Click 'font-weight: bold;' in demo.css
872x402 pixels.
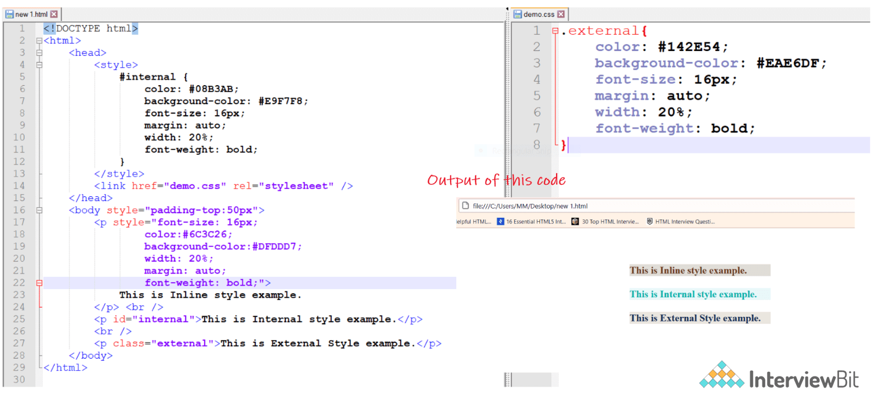(675, 128)
